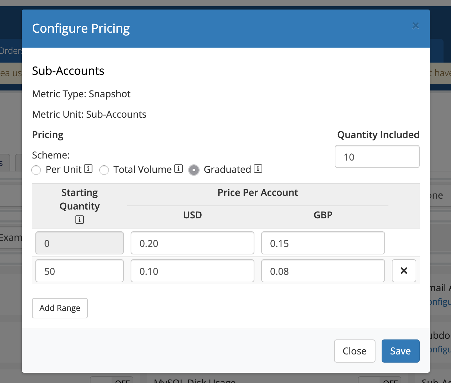Click the Sub-Accounts heading

pyautogui.click(x=68, y=71)
